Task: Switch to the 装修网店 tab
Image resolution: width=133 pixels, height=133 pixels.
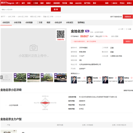Action: [x=81, y=23]
